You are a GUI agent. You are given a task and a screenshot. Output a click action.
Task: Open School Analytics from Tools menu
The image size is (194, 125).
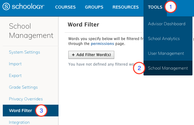click(x=164, y=38)
